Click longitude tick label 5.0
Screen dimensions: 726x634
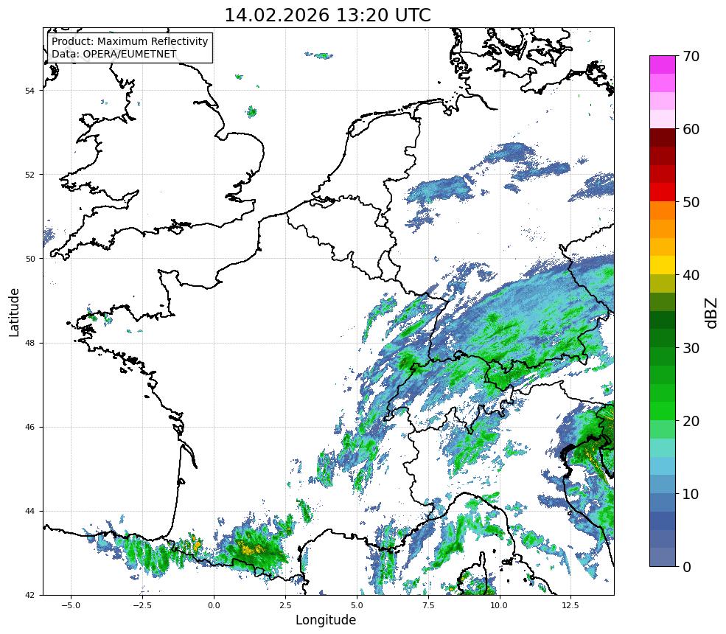click(x=357, y=605)
